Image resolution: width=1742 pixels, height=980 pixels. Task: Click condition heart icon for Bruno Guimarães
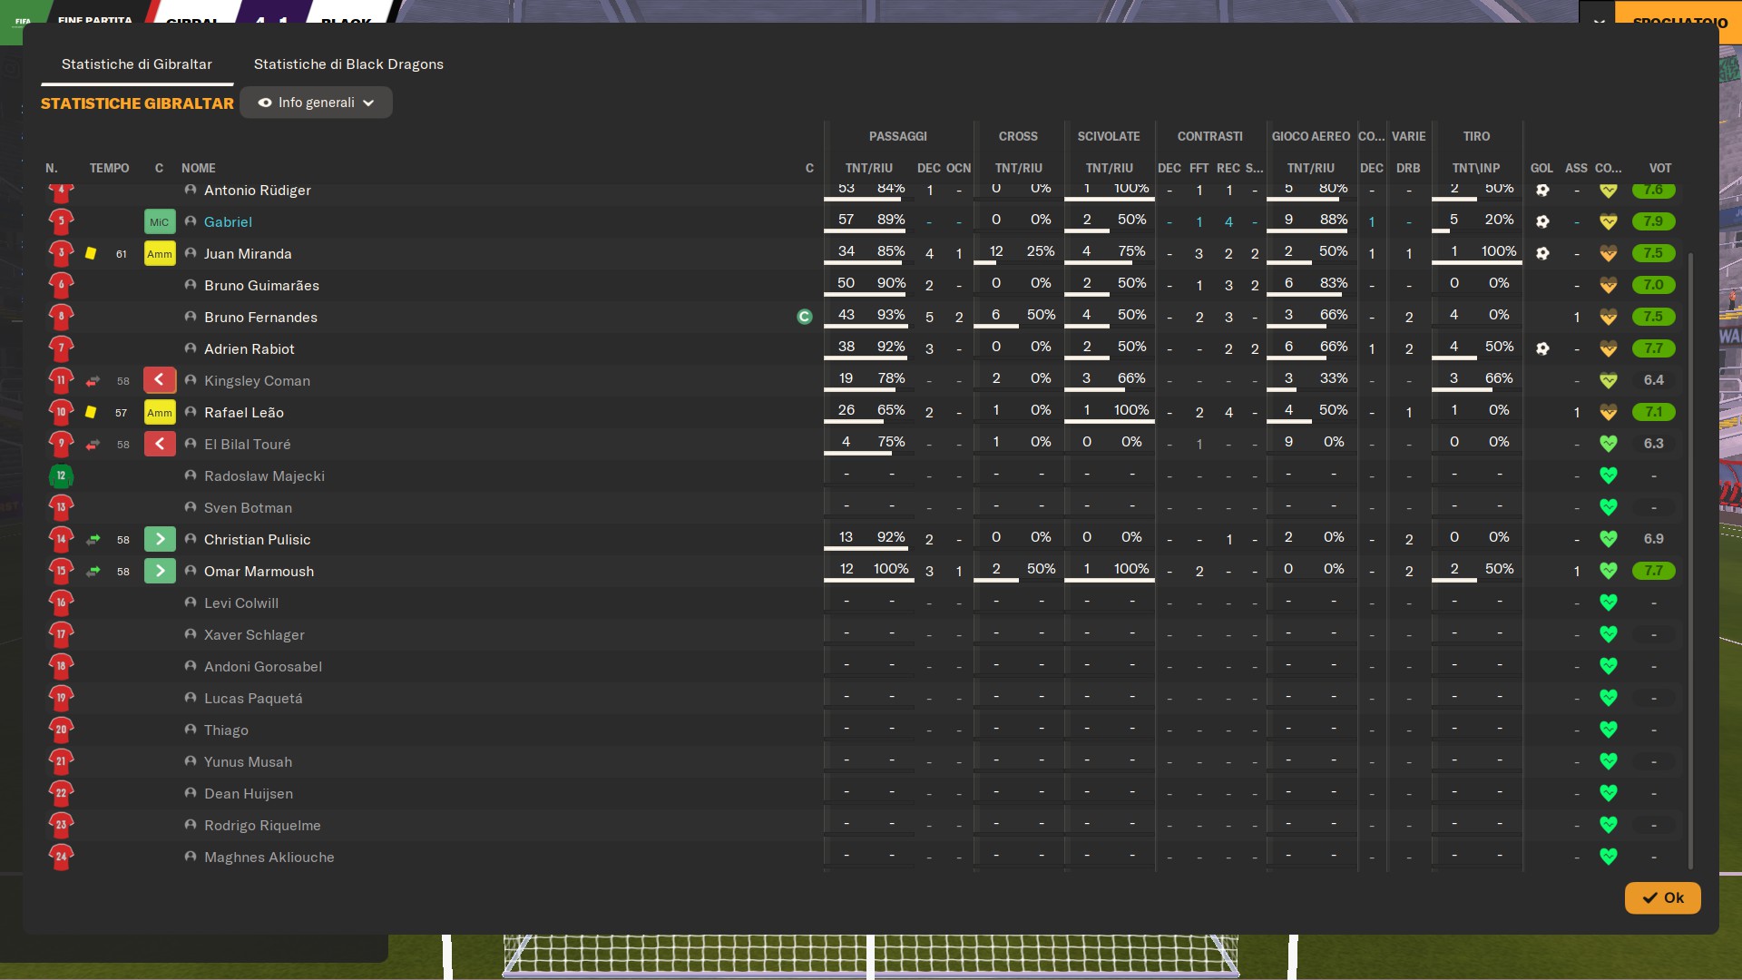pyautogui.click(x=1609, y=285)
